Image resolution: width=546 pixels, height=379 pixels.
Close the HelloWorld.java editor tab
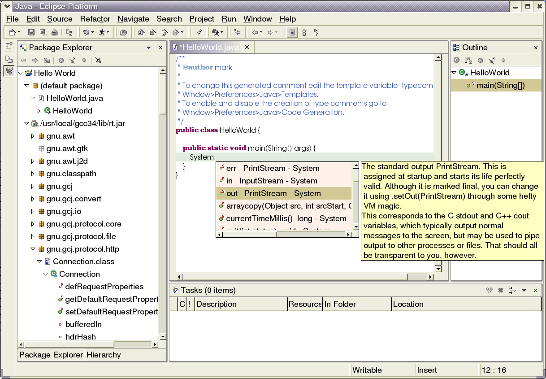coord(246,47)
